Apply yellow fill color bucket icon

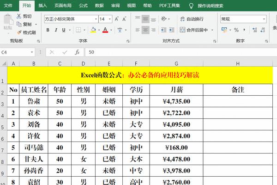93,30
